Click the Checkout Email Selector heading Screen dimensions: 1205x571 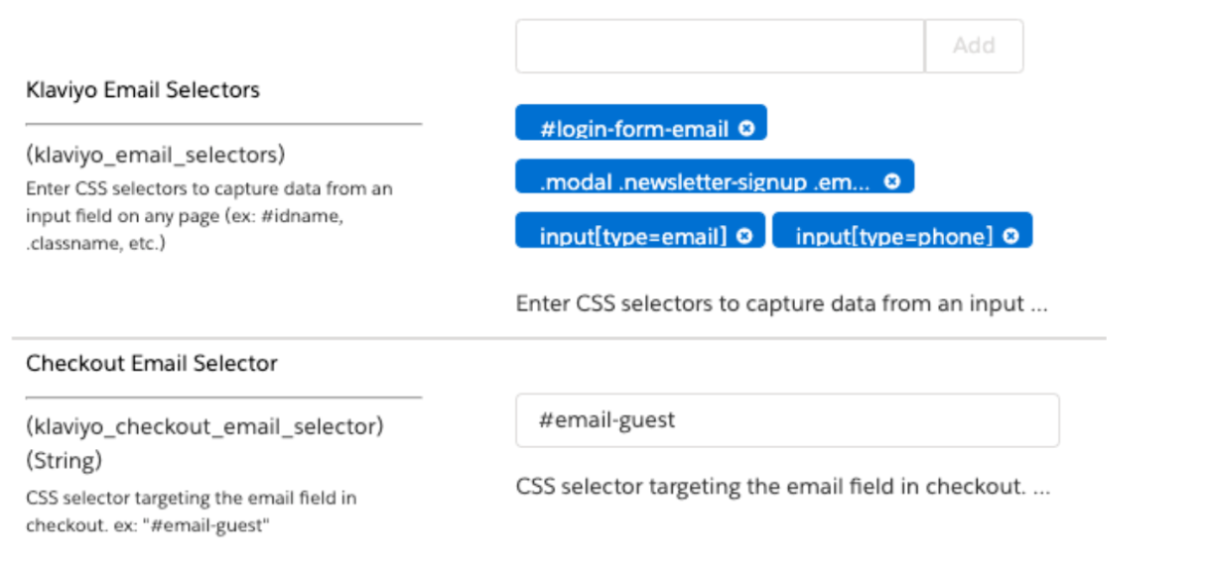[152, 364]
